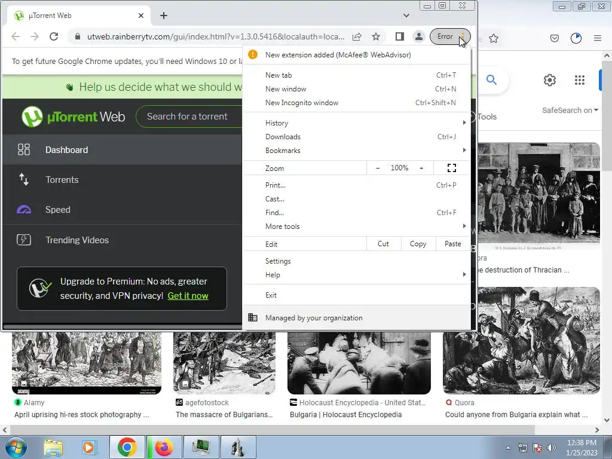
Task: Click Tools in Google Images
Action: tap(486, 117)
